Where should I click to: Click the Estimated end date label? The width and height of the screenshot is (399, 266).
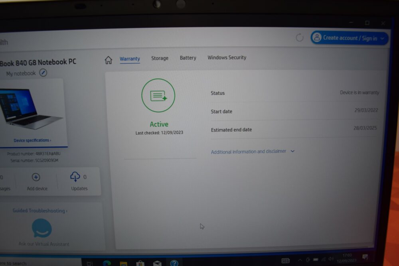point(231,130)
